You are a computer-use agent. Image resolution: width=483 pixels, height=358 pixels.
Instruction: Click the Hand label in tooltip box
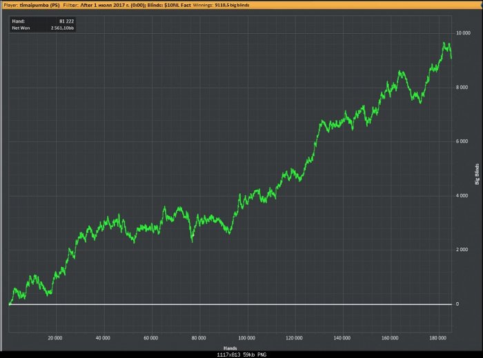(x=18, y=21)
